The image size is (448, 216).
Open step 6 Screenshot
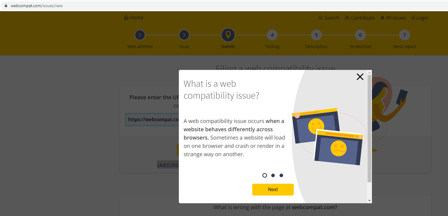[x=360, y=35]
